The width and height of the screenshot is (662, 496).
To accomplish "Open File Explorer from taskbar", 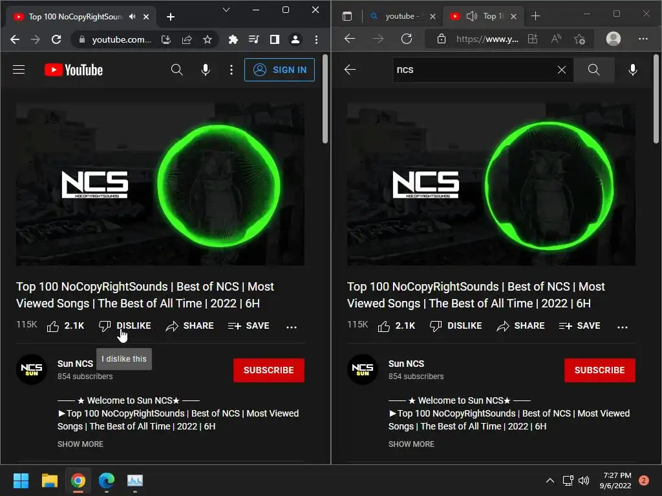I will 49,480.
